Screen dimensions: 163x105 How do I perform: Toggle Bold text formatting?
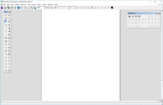click(92, 8)
